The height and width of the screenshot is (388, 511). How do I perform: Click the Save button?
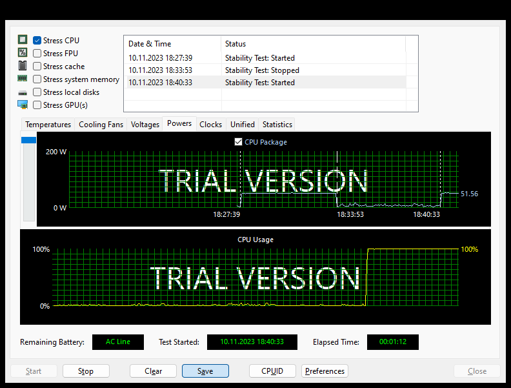(205, 371)
